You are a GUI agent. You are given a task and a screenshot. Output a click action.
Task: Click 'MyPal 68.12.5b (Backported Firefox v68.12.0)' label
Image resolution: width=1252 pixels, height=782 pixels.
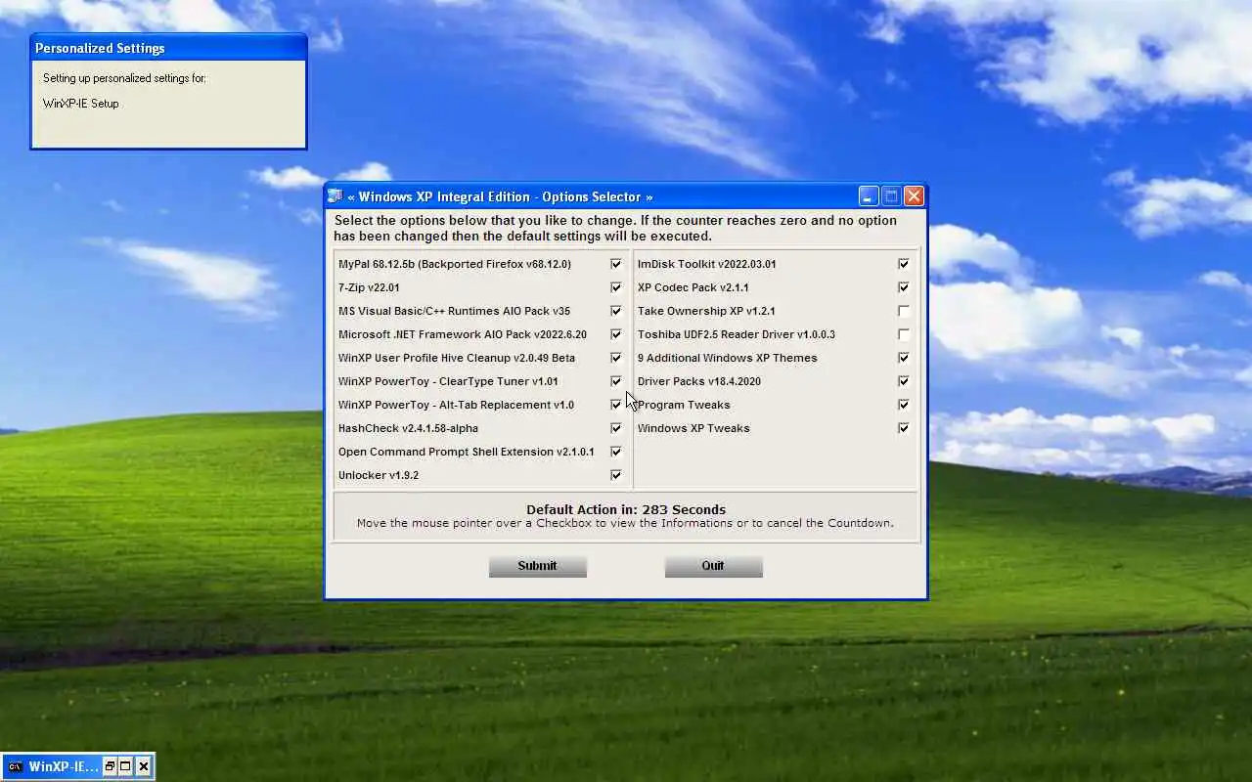[455, 264]
